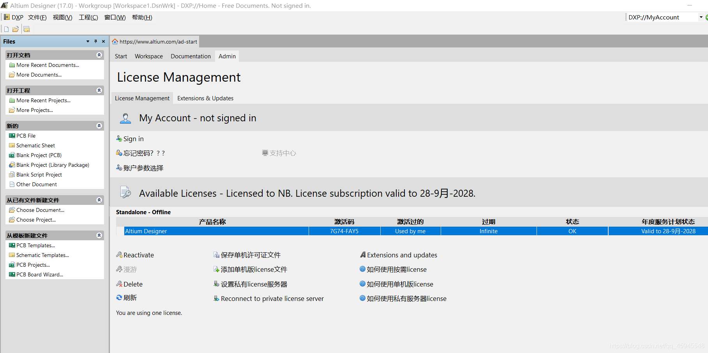Open More Recent Projects...
Image resolution: width=708 pixels, height=353 pixels.
43,100
